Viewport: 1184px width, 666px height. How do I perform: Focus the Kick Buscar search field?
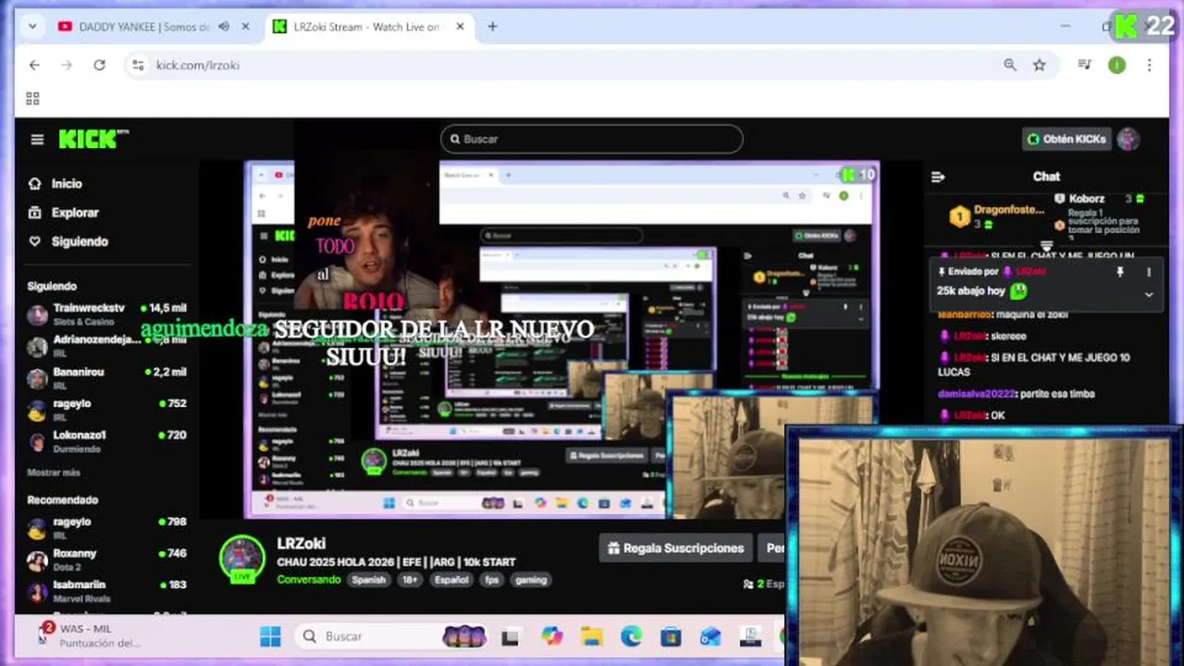591,139
